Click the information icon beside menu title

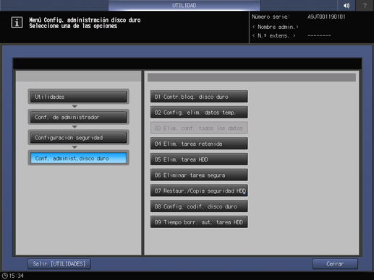click(x=17, y=22)
